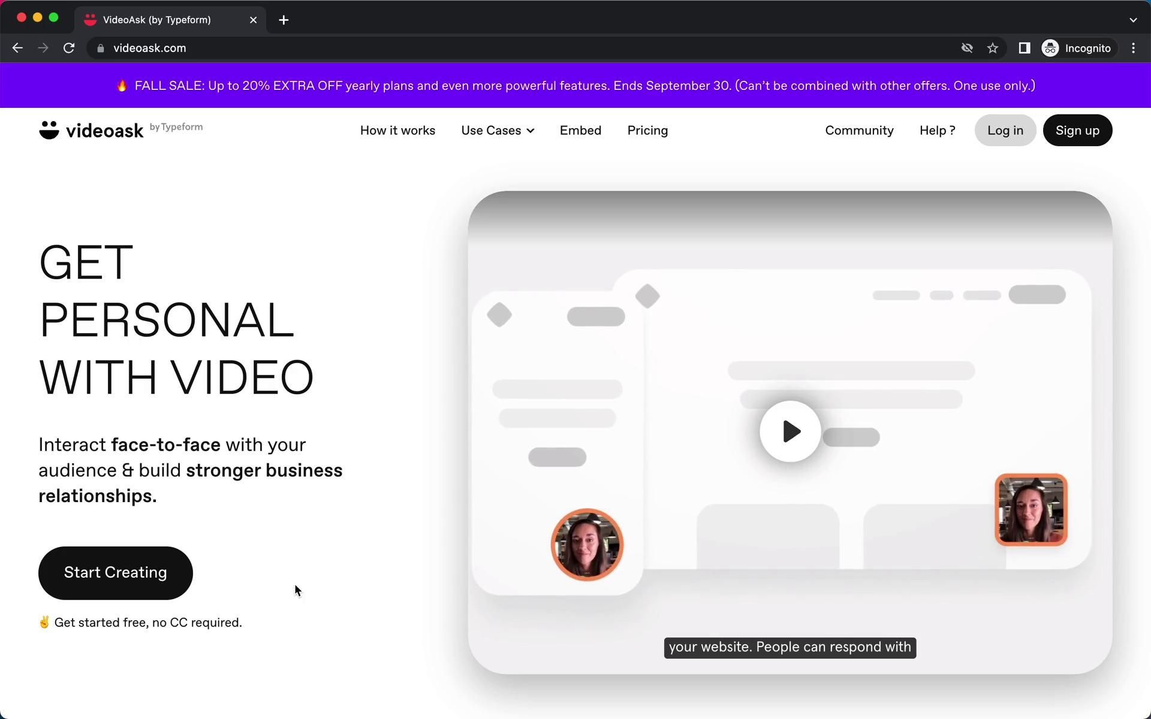
Task: Click the Log in button
Action: [1005, 131]
